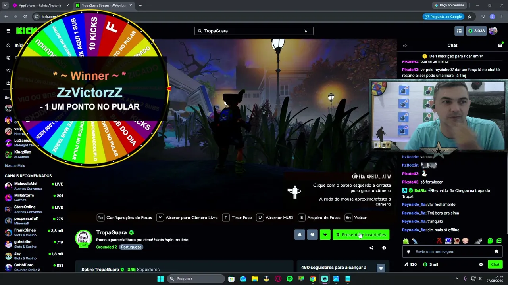Click the Portuguese language tag
The image size is (508, 285).
pyautogui.click(x=131, y=247)
